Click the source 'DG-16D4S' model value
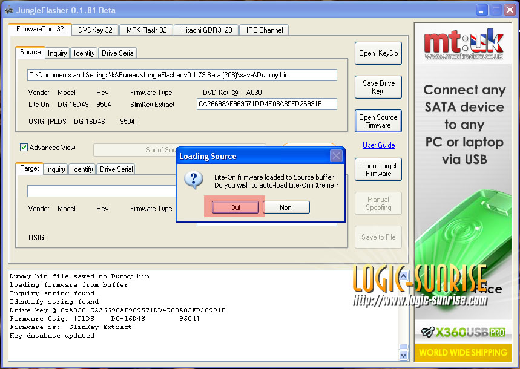The width and height of the screenshot is (520, 369). pyautogui.click(x=73, y=105)
